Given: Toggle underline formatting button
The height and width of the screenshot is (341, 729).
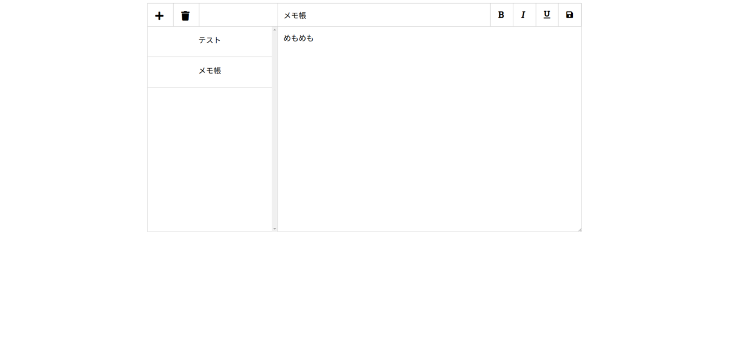Looking at the screenshot, I should (547, 15).
